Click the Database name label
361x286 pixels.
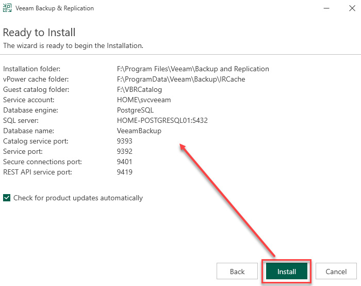28,131
